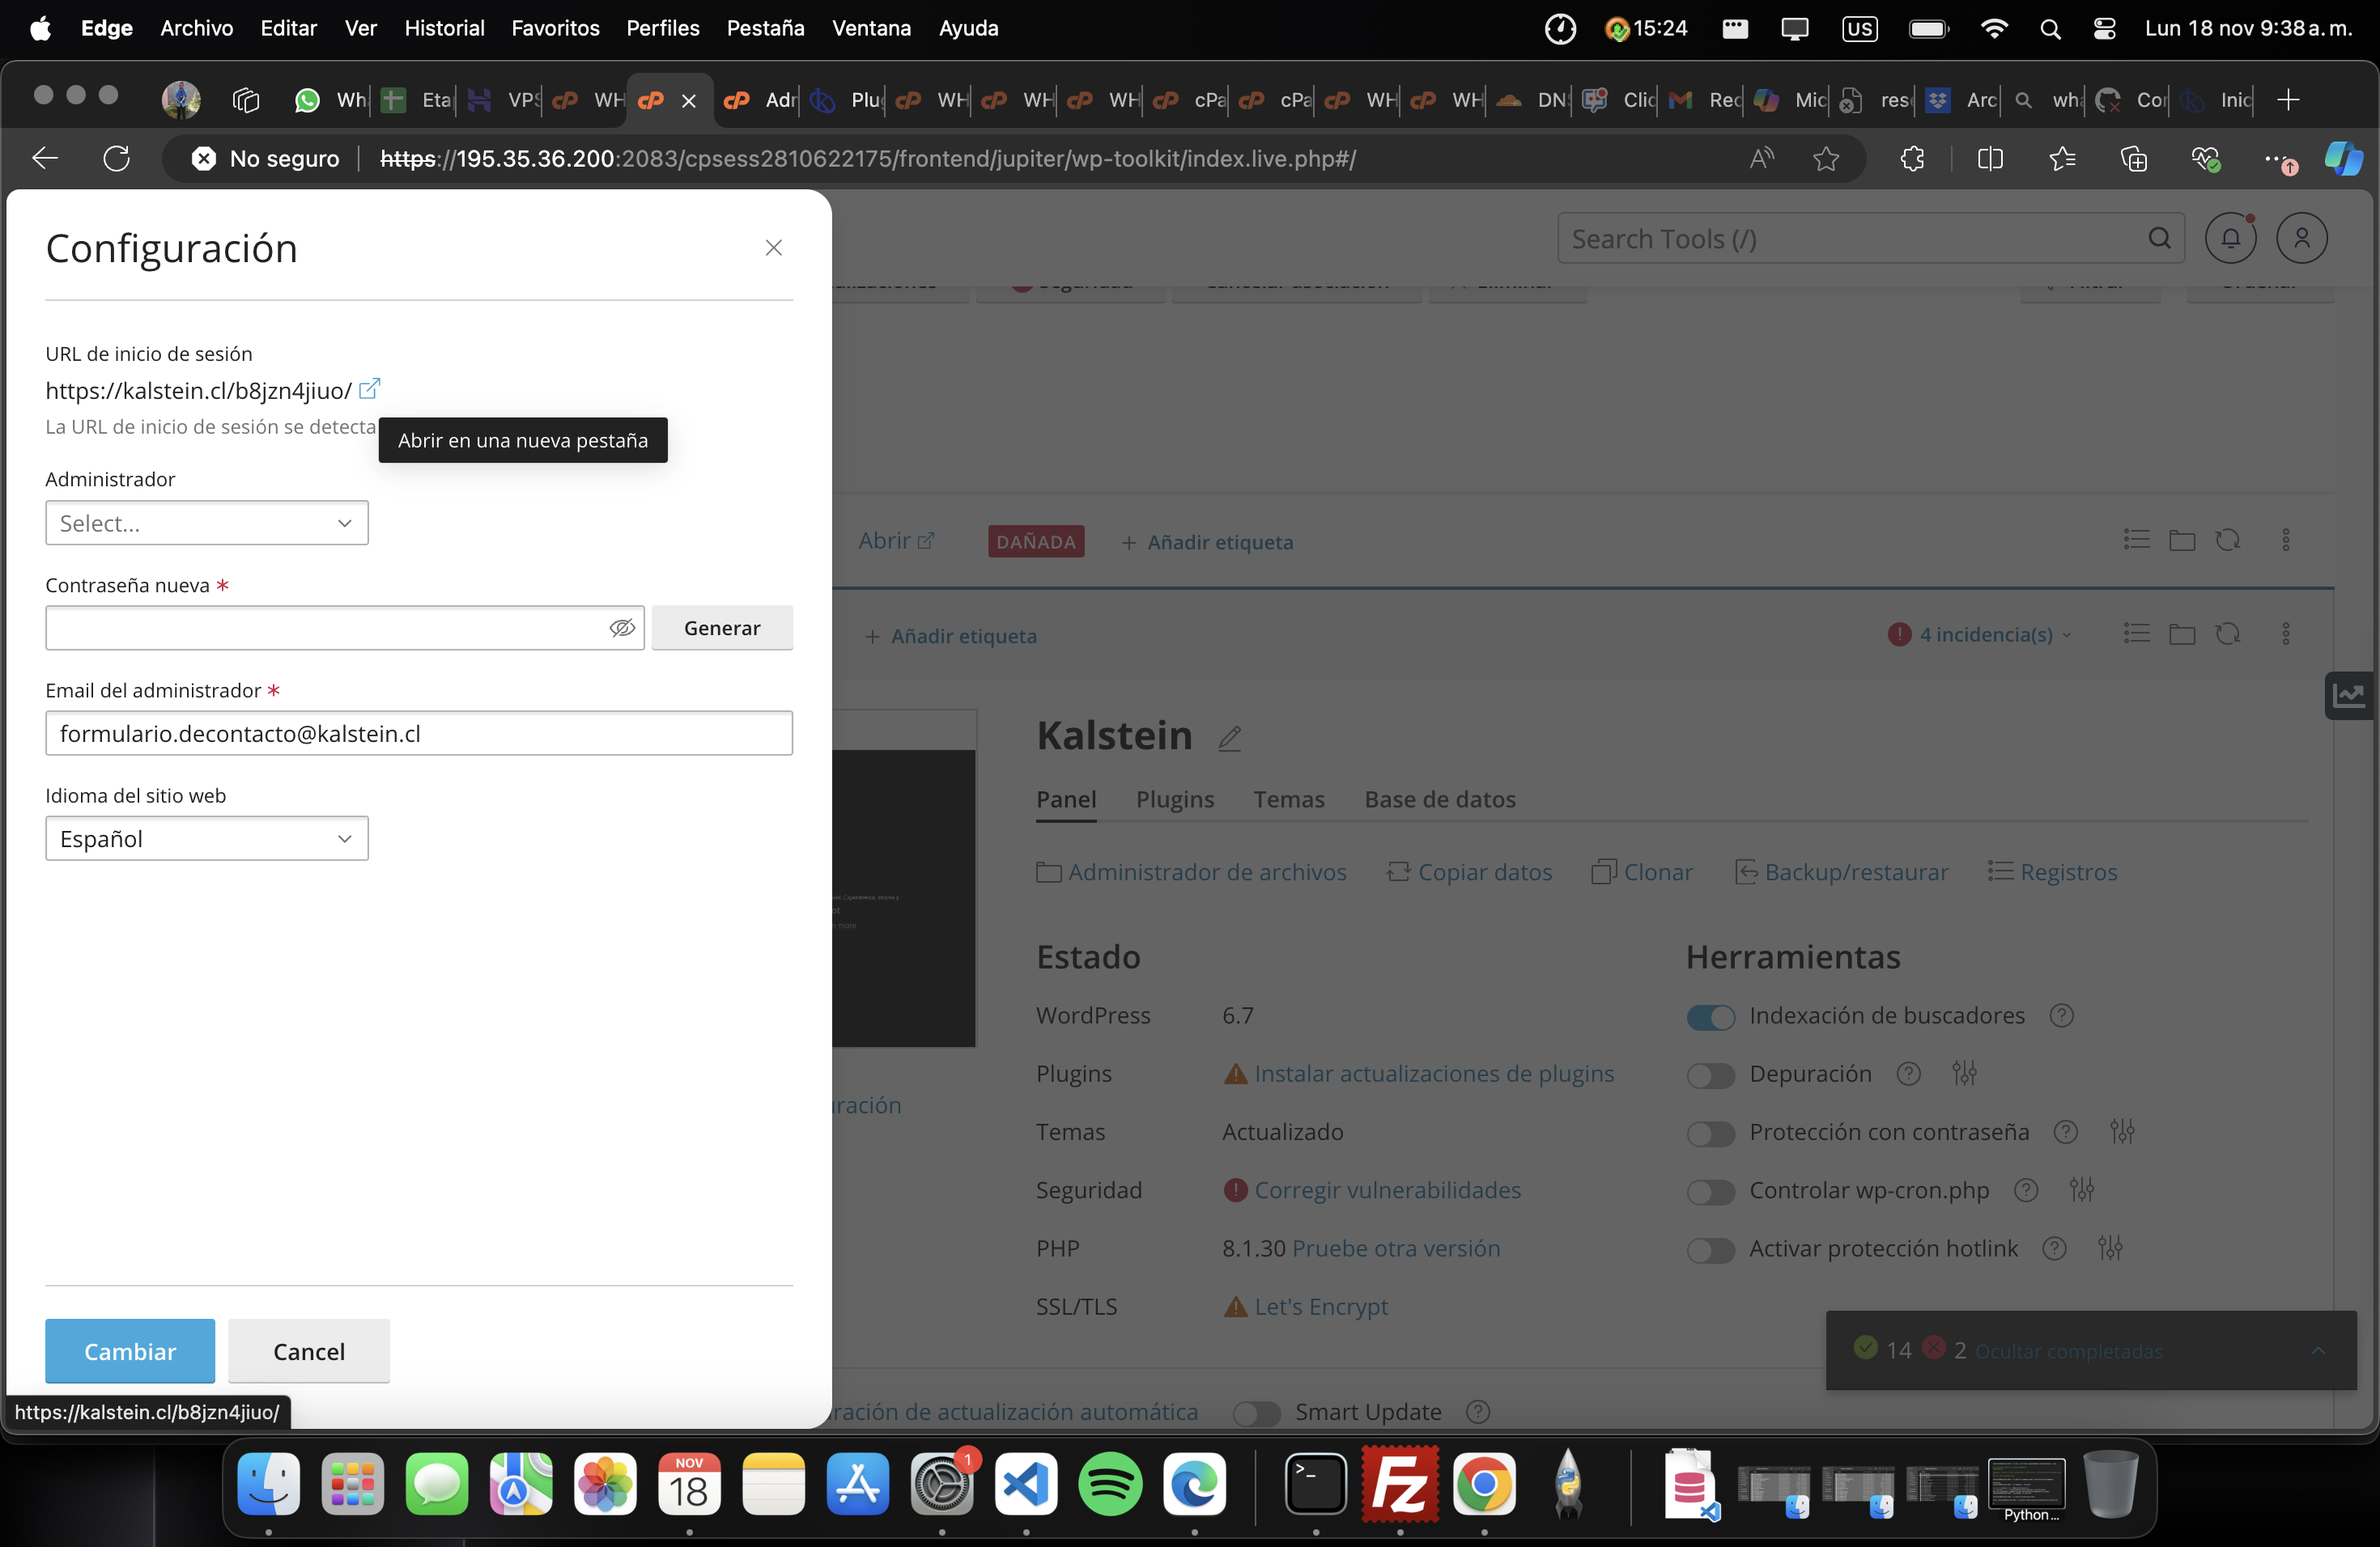
Task: Click folder icon in 4 incidencia(s) row
Action: 2182,634
